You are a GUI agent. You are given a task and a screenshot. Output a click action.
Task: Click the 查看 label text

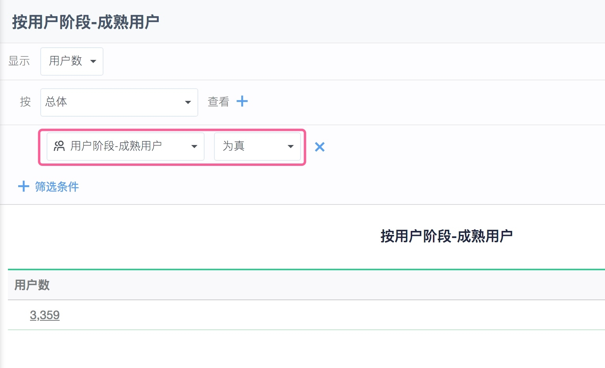218,102
